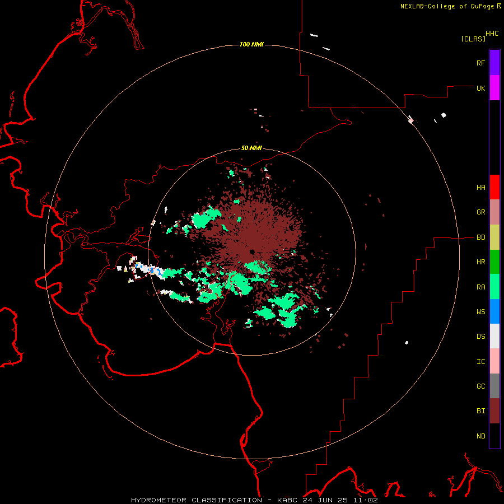
Task: Click the pink-brown GR legend swatch
Action: pyautogui.click(x=494, y=212)
